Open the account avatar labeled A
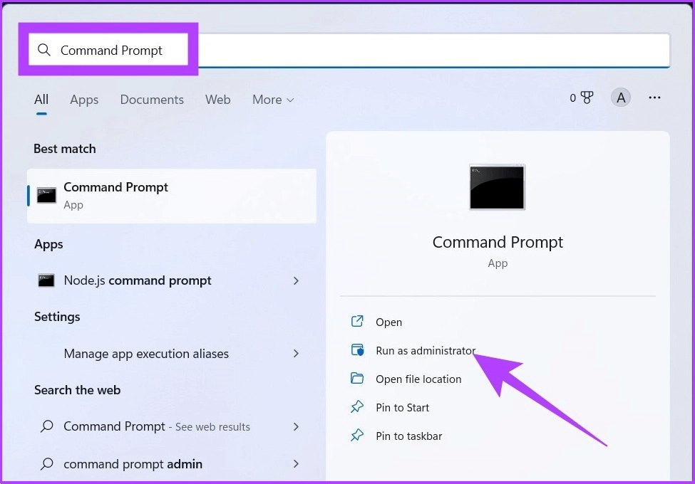 click(x=621, y=98)
